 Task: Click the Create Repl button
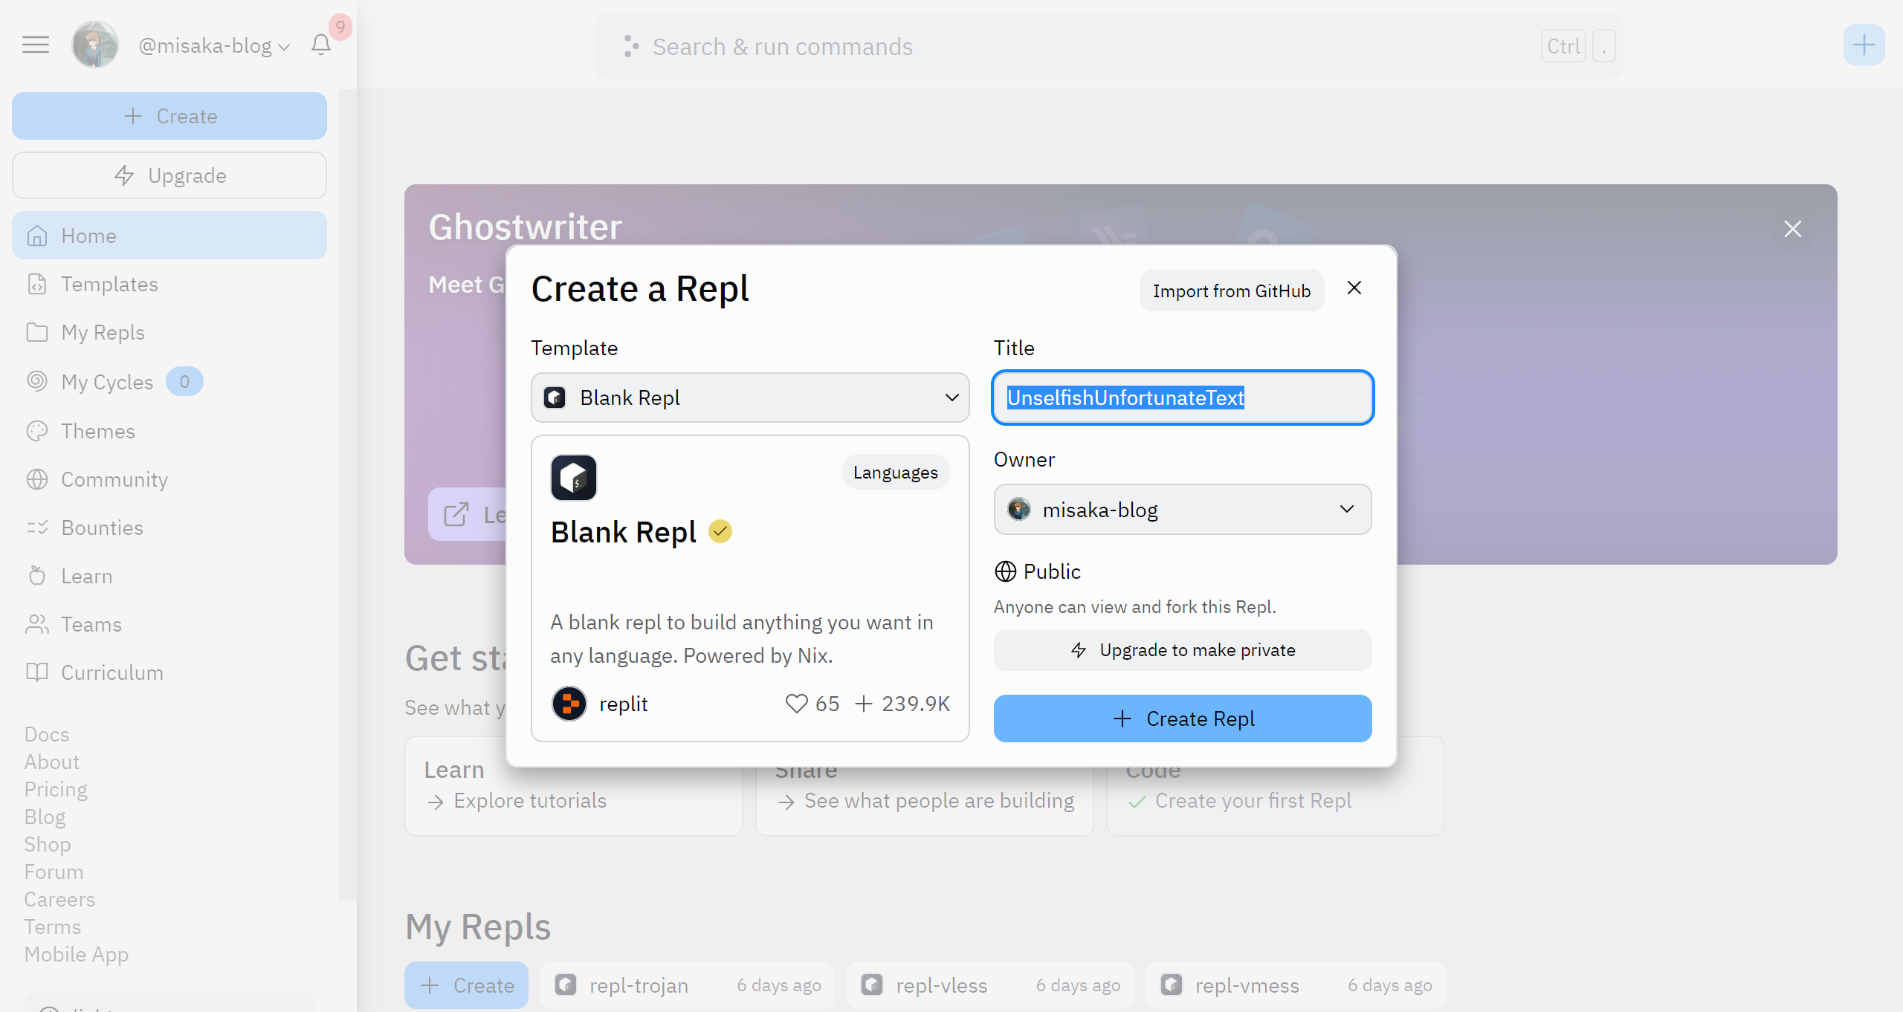click(x=1182, y=719)
